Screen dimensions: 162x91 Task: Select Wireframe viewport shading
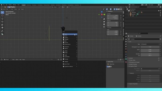click(116, 9)
